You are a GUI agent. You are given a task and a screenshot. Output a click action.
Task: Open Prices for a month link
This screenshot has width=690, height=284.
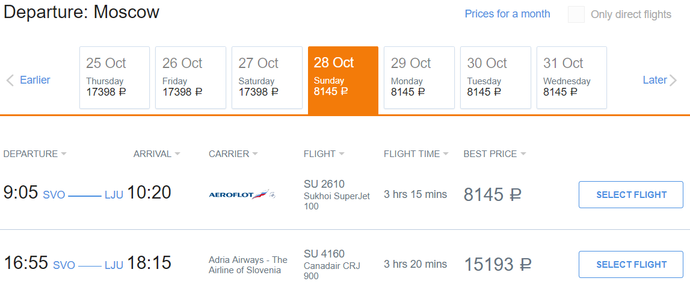(507, 14)
